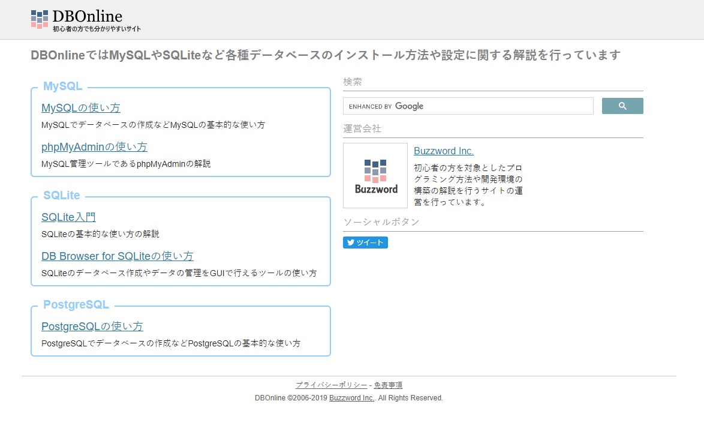Click the 初心者の方でも分かりやすいサイト tagline
The height and width of the screenshot is (422, 704).
(x=97, y=29)
